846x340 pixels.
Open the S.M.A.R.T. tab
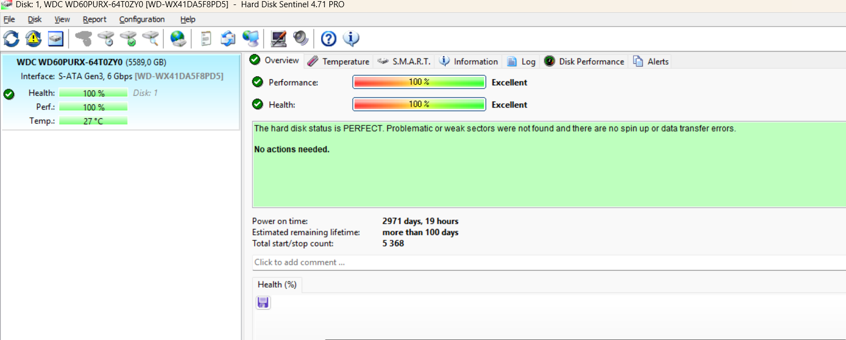click(404, 61)
